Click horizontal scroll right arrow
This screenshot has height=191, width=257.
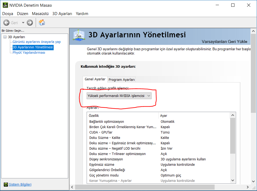[x=248, y=187]
